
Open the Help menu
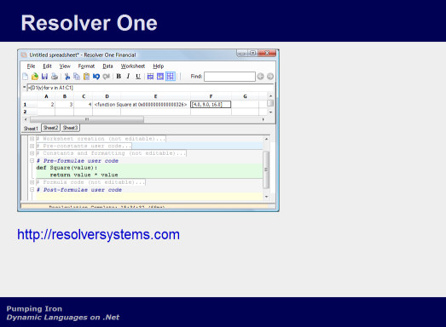tap(159, 66)
